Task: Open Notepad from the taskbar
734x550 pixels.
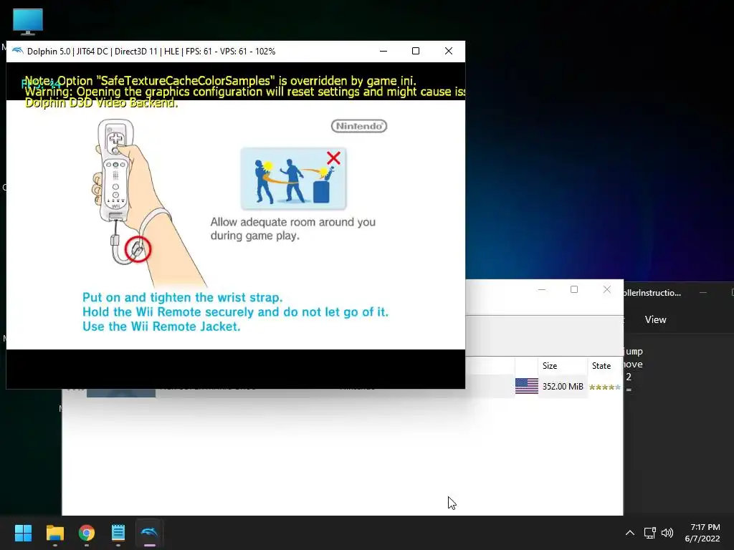Action: [118, 533]
